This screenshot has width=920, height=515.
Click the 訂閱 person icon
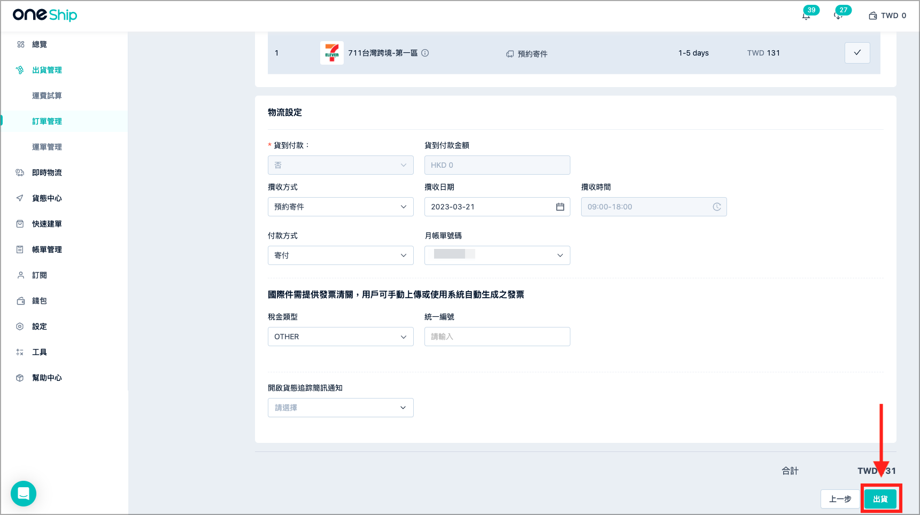coord(20,275)
